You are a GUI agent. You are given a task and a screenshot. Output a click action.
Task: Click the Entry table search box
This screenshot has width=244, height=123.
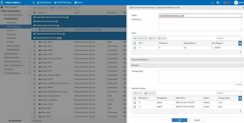click(228, 38)
